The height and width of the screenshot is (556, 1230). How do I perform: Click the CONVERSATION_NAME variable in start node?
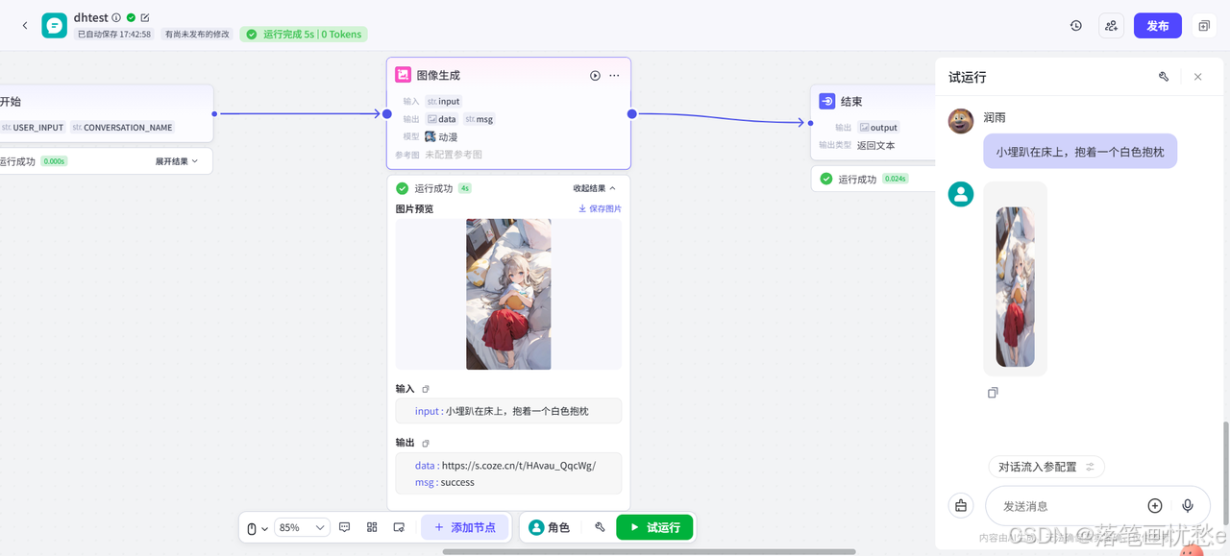click(123, 128)
